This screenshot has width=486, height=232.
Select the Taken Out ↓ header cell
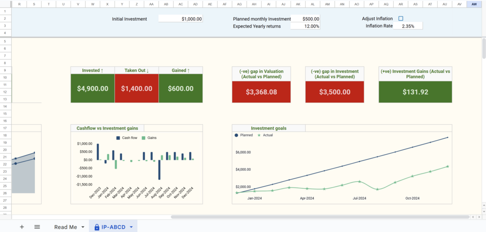pyautogui.click(x=137, y=70)
